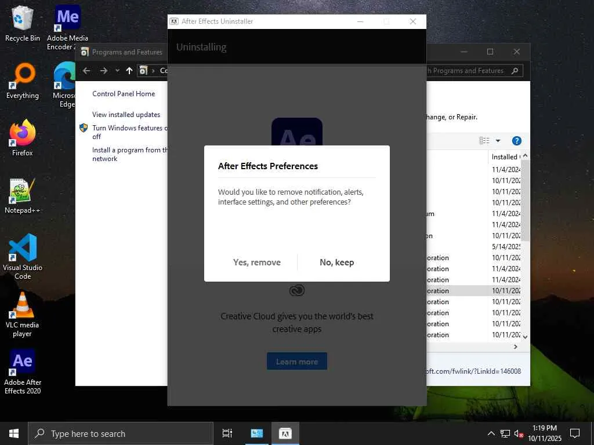Expand the view options dropdown arrow

pyautogui.click(x=498, y=141)
